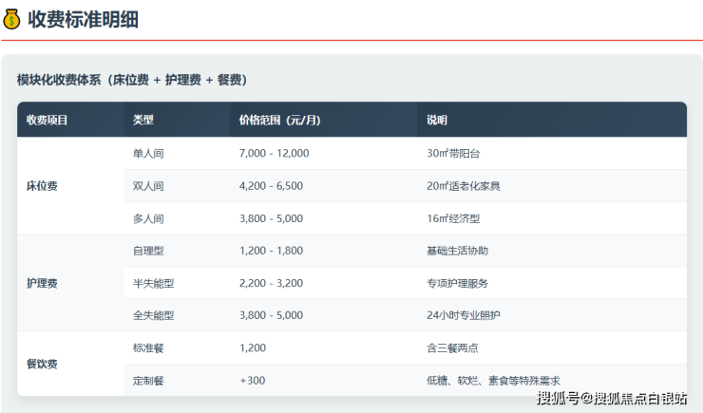
Task: Click the 半失能型 price 2,200 - 3,200
Action: (x=272, y=283)
